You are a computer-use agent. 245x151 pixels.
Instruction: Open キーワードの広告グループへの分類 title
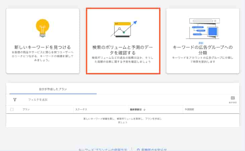click(x=202, y=50)
